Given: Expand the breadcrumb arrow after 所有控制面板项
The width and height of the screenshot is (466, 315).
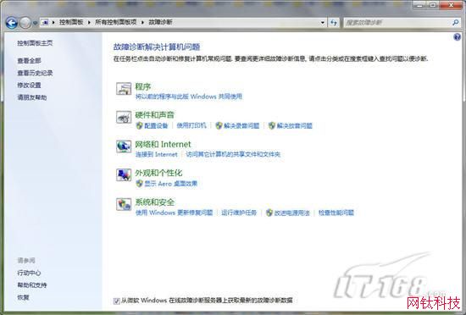Looking at the screenshot, I should click(x=142, y=22).
